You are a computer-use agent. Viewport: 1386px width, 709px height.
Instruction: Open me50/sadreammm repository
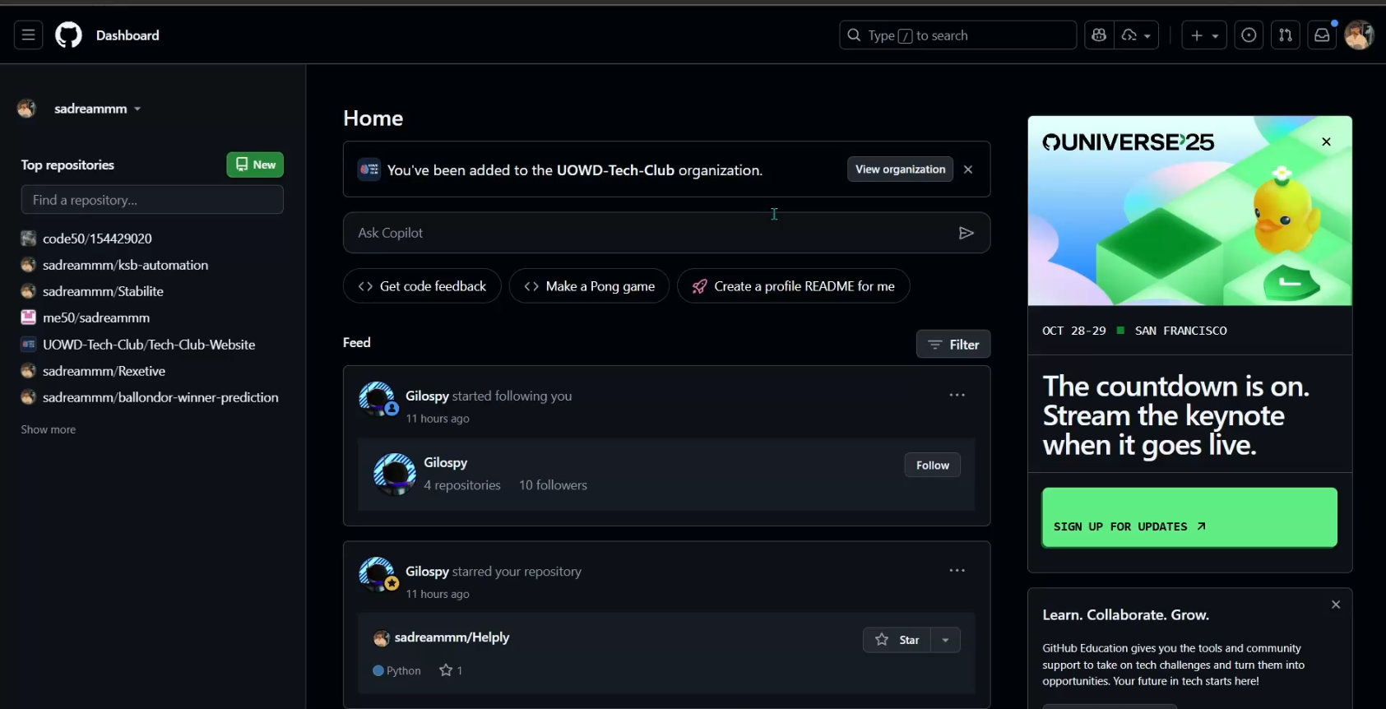pyautogui.click(x=96, y=317)
